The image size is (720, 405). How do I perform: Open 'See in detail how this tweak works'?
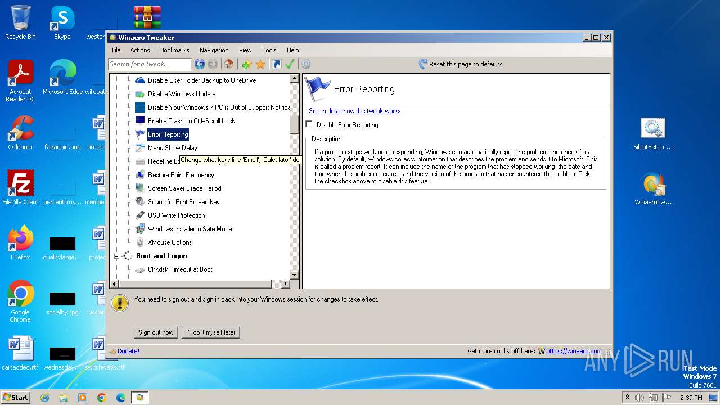click(x=354, y=111)
